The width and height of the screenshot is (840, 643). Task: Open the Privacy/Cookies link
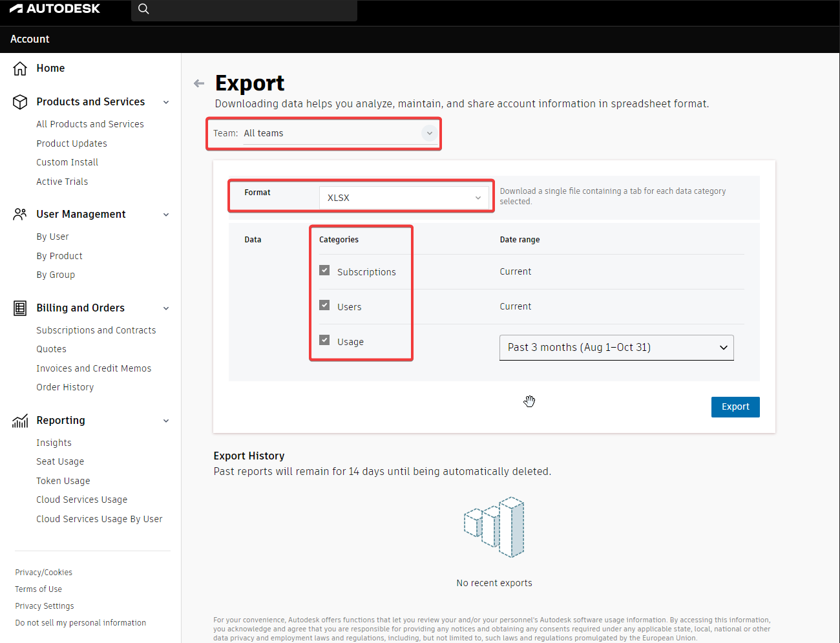(43, 573)
